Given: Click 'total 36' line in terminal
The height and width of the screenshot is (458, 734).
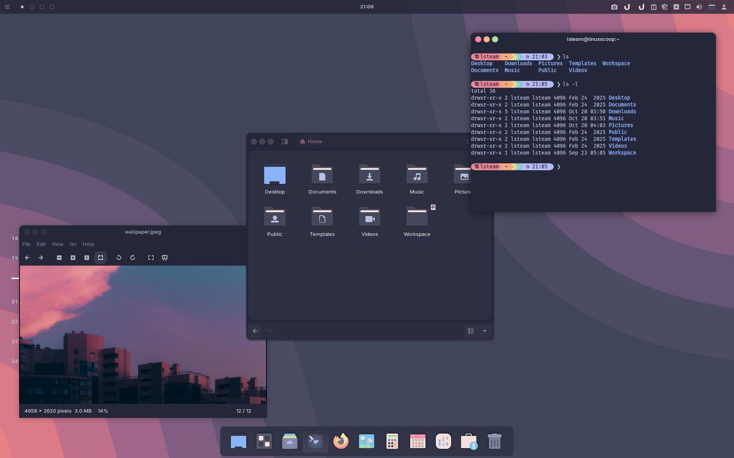Looking at the screenshot, I should [x=483, y=91].
